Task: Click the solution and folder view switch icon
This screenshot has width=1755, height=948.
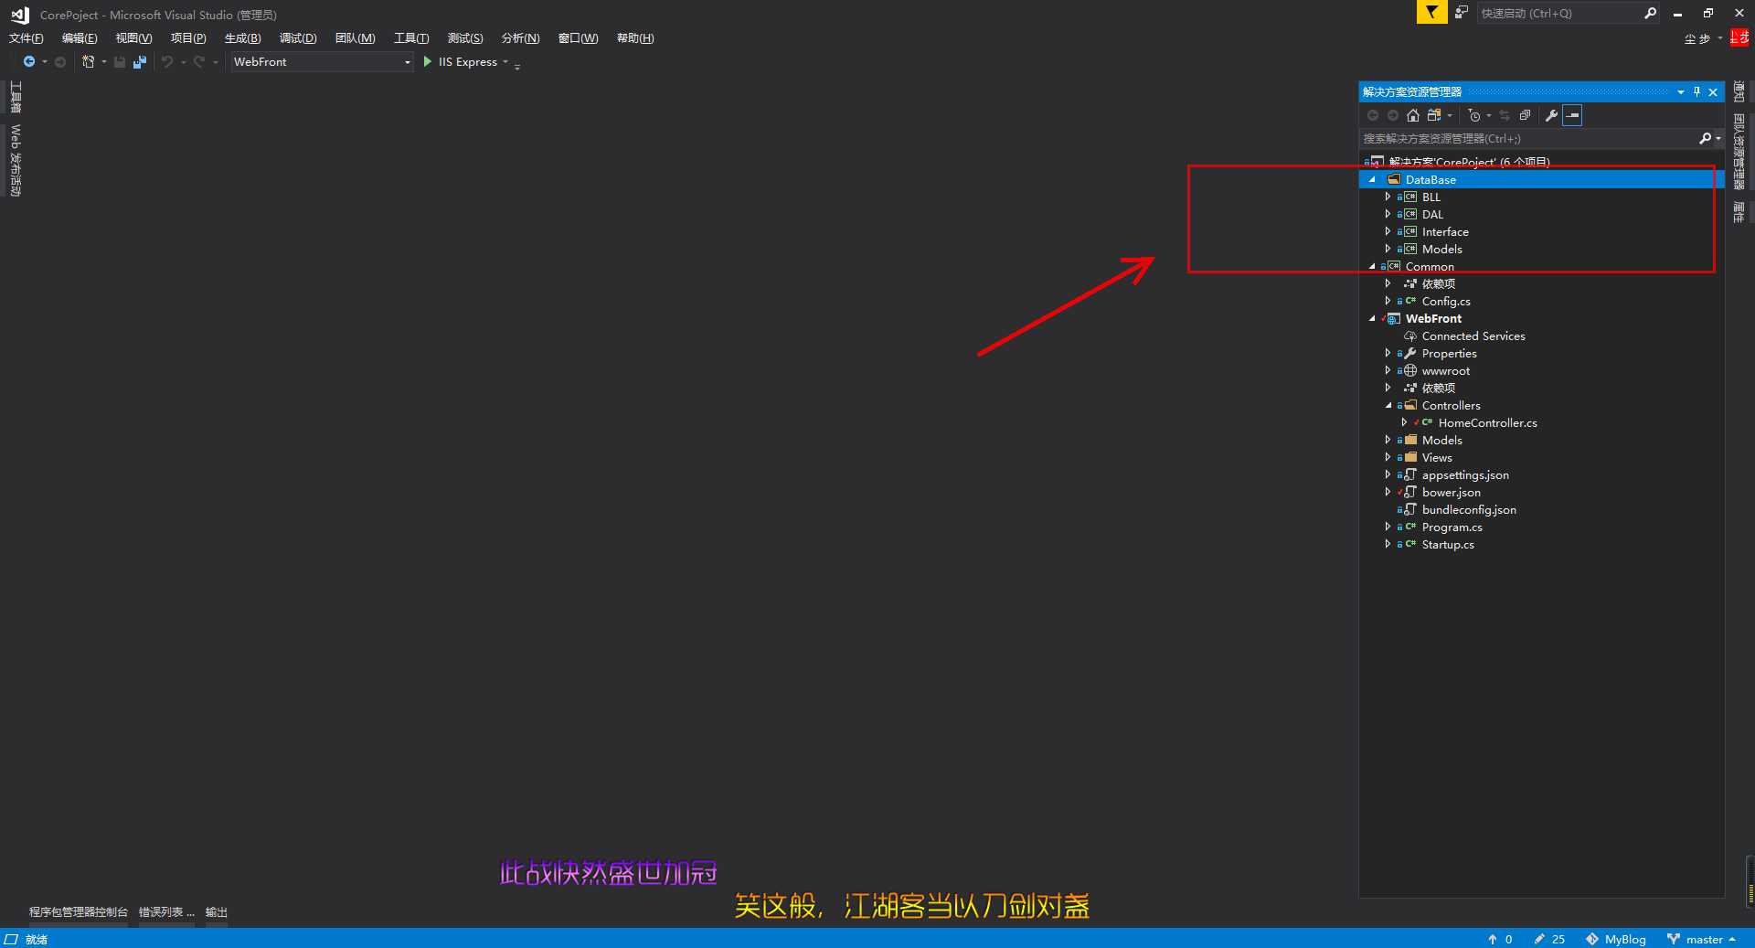Action: point(1434,115)
